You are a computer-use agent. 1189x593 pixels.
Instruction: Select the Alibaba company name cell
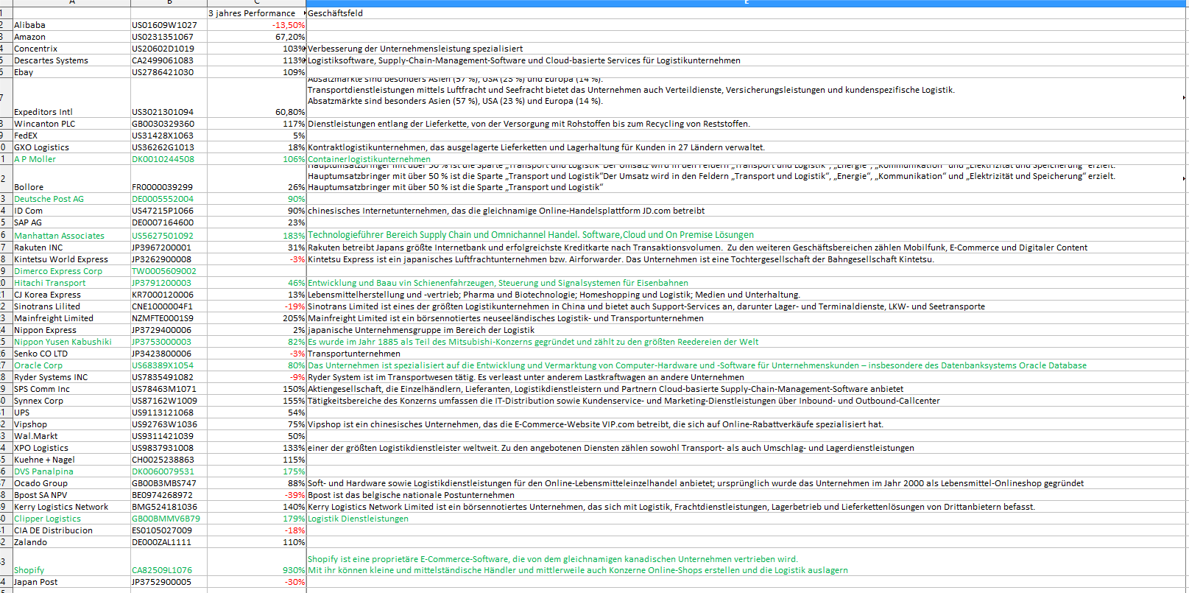tap(71, 25)
